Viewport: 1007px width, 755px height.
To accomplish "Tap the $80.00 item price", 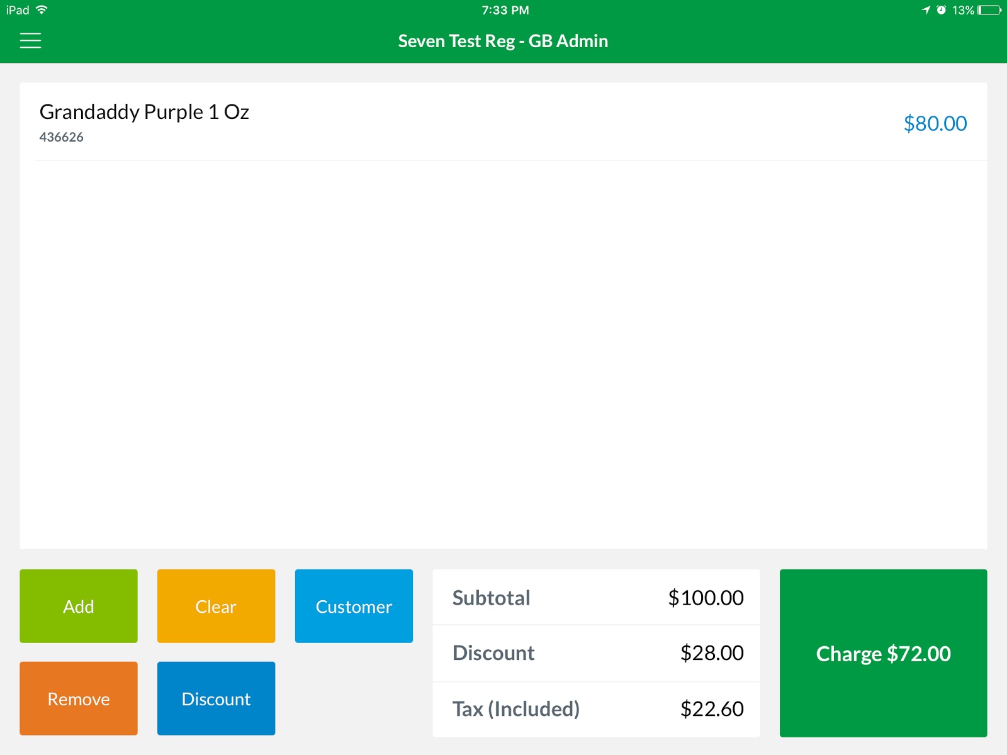I will click(935, 123).
